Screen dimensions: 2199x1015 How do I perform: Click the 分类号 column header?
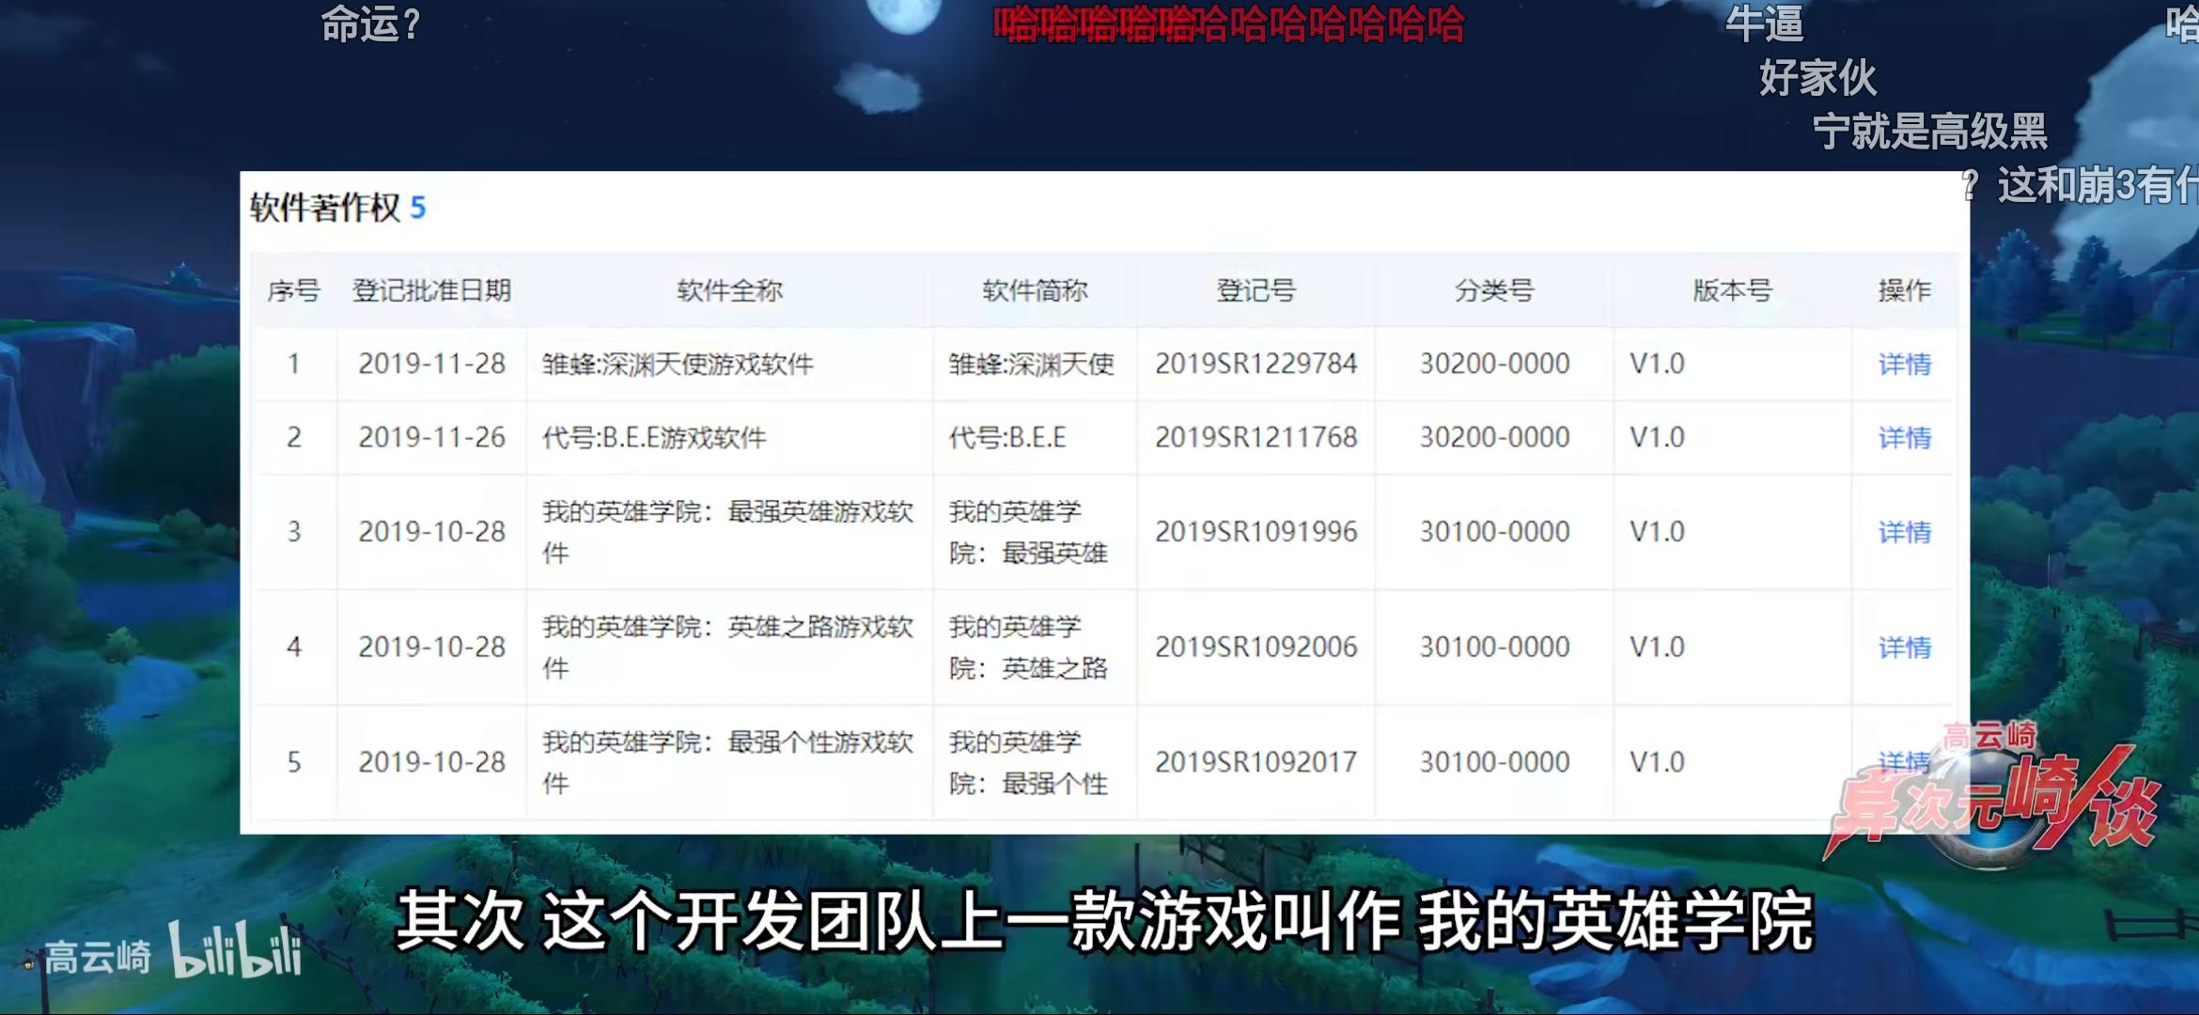(1494, 290)
